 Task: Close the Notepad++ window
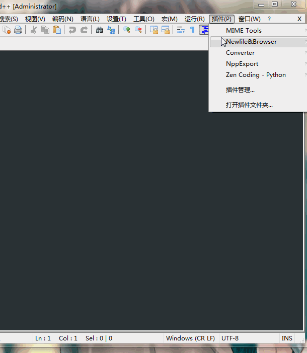pyautogui.click(x=293, y=4)
